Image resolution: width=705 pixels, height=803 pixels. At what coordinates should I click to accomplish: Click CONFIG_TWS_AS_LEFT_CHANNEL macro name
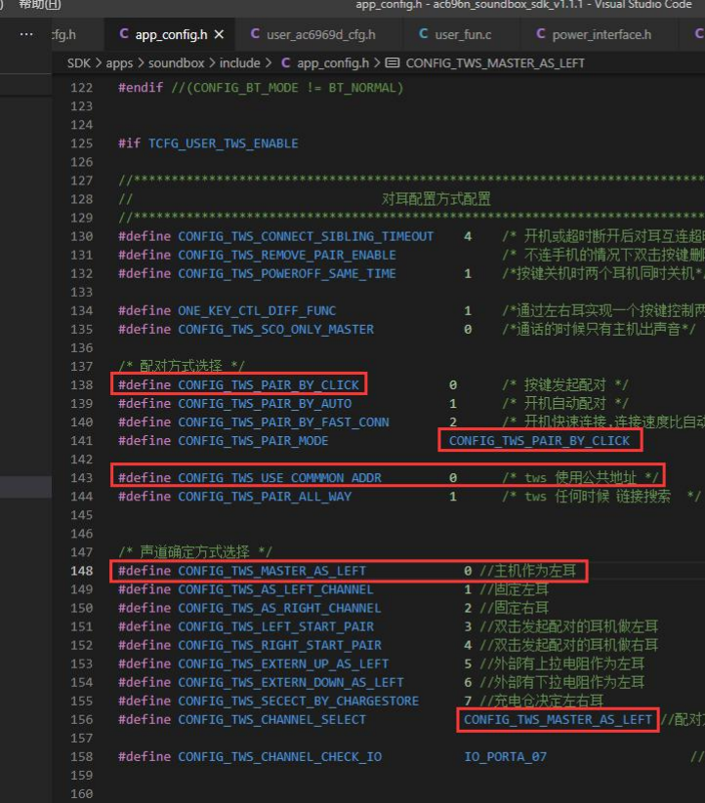click(275, 589)
